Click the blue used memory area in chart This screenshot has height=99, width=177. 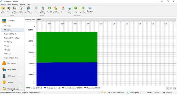[x=67, y=74]
